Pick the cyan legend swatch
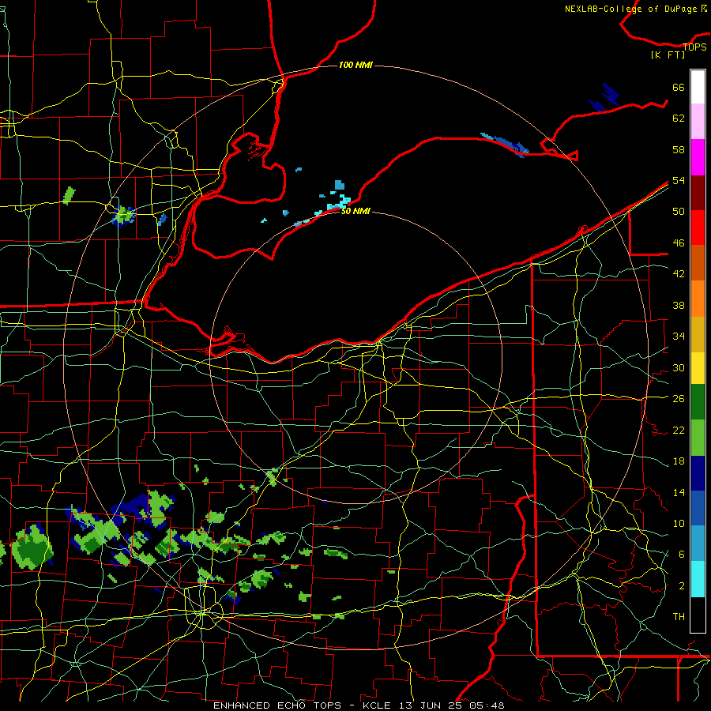 (x=698, y=579)
